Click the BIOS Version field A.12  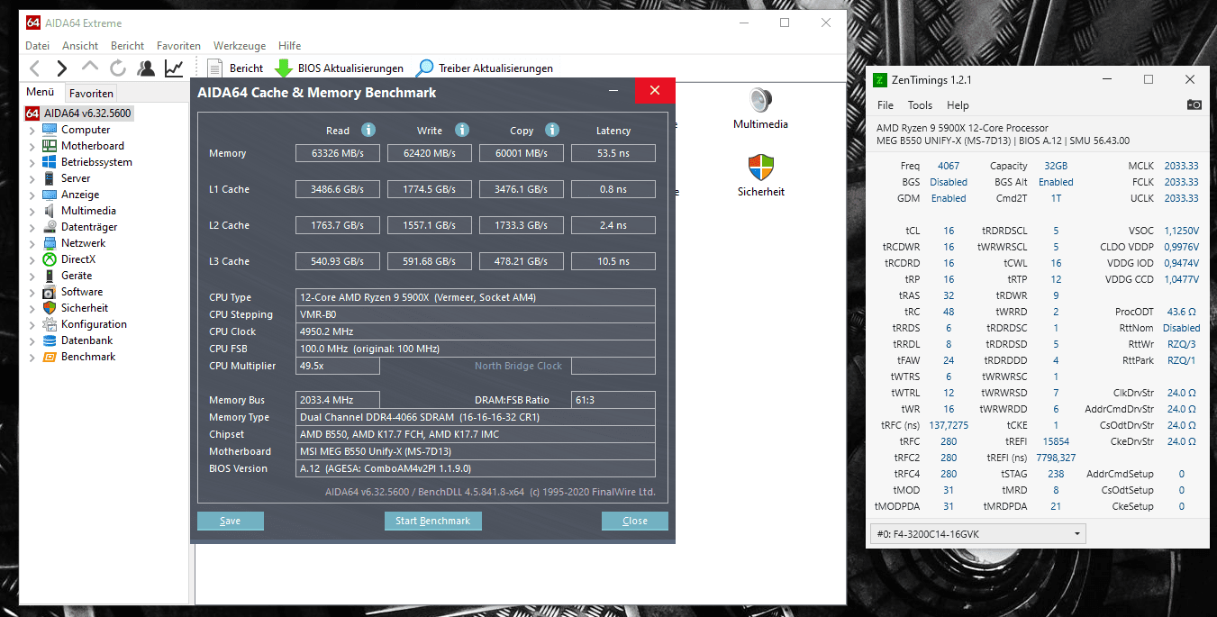tap(476, 468)
